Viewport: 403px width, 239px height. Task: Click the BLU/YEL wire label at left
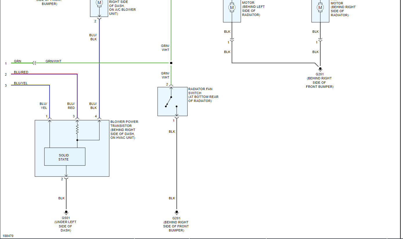coord(21,83)
